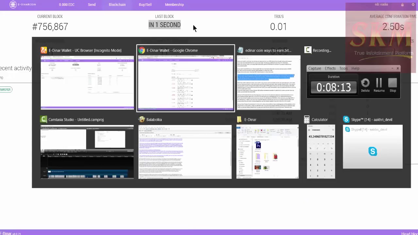Go to the Buy/Sell section

(x=145, y=5)
